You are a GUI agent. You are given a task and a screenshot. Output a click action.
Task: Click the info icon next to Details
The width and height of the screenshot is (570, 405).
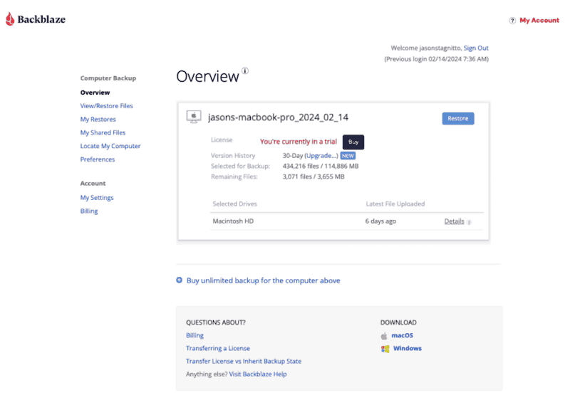point(469,222)
